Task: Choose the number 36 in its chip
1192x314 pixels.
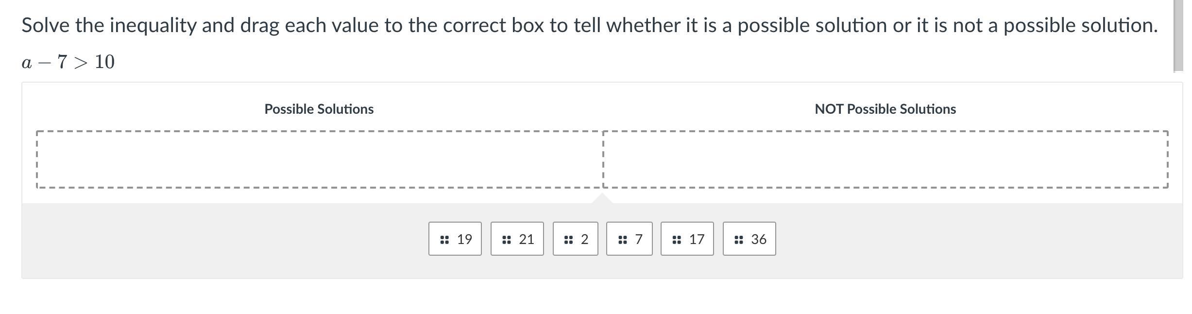Action: 759,239
